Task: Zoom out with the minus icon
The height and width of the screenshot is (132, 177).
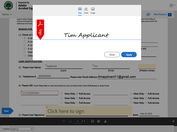Action: 92,121
